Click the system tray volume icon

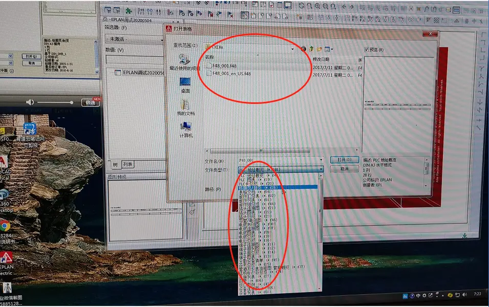point(464,295)
